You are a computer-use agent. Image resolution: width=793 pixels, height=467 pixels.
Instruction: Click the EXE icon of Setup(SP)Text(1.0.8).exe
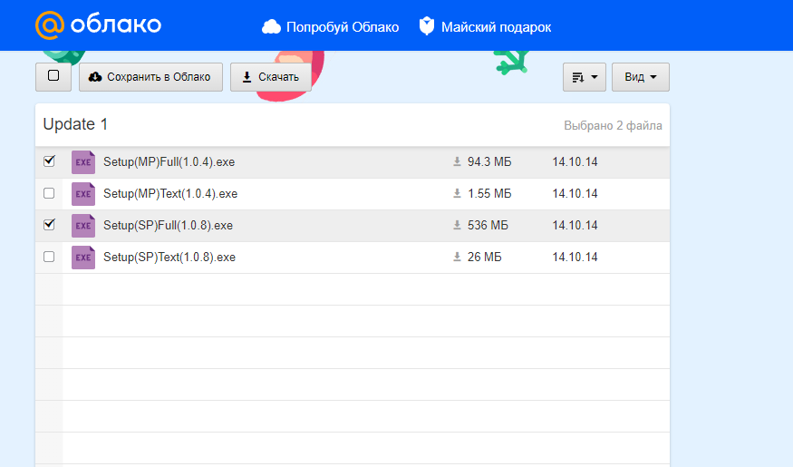[83, 257]
